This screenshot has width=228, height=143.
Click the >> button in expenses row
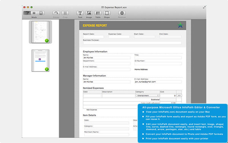tap(179, 96)
